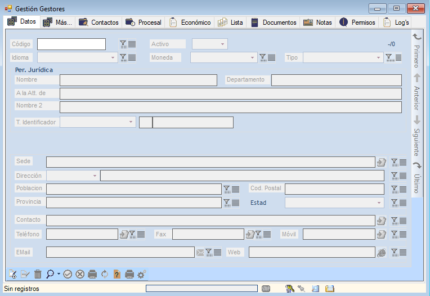Open the Económico tab
The width and height of the screenshot is (430, 296).
pos(190,23)
